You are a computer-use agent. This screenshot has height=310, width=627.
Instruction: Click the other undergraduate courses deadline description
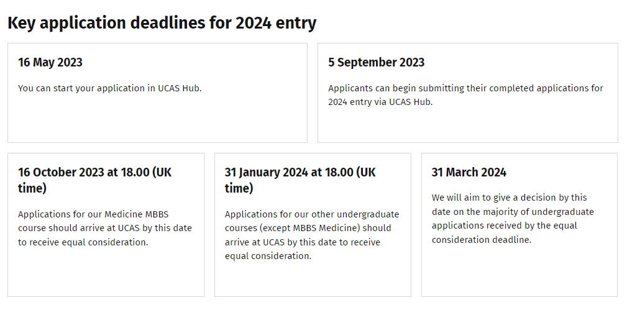point(312,235)
